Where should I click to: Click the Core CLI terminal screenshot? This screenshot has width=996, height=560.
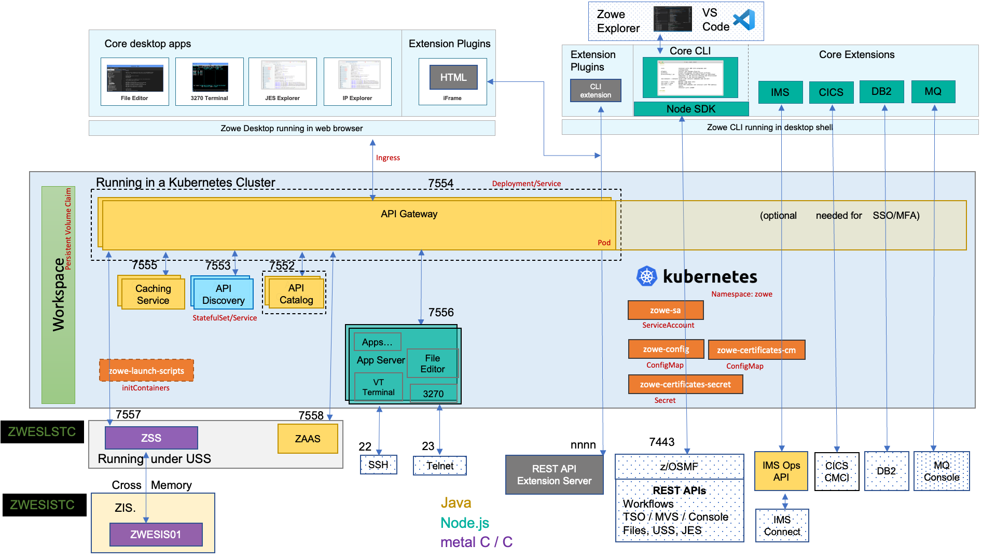pyautogui.click(x=690, y=78)
